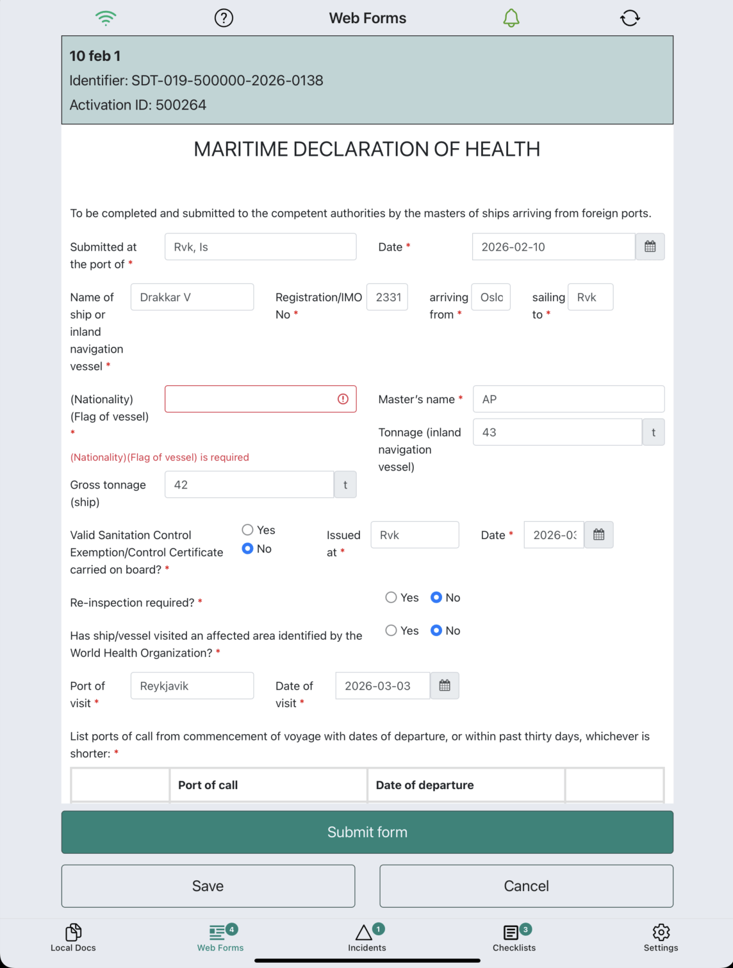Screen dimensions: 733x968
Task: Switch to Local Docs tab
Action: coord(73,937)
